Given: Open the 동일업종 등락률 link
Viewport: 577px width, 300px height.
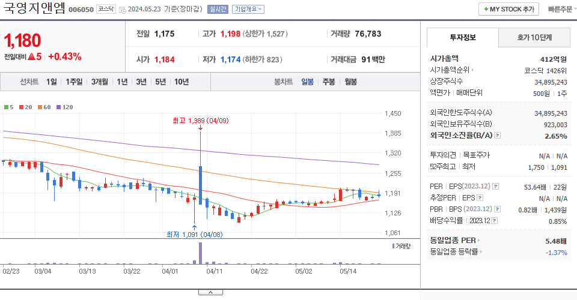Looking at the screenshot, I should 454,252.
